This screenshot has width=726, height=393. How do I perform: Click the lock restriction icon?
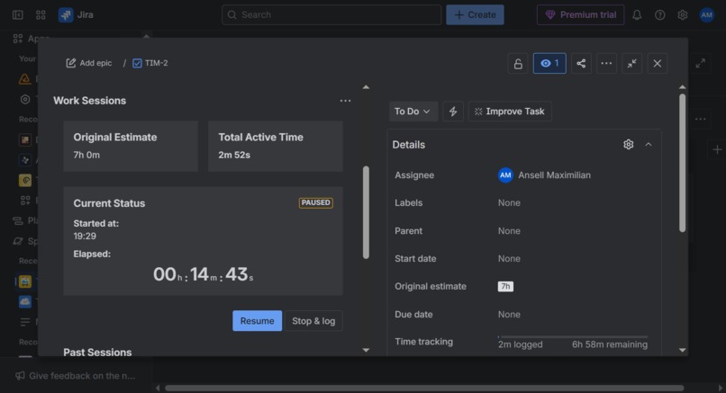click(518, 63)
